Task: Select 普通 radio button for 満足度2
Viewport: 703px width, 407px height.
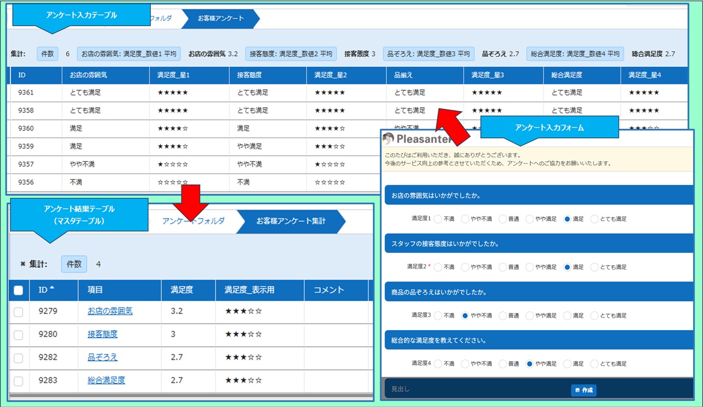Action: (x=503, y=267)
